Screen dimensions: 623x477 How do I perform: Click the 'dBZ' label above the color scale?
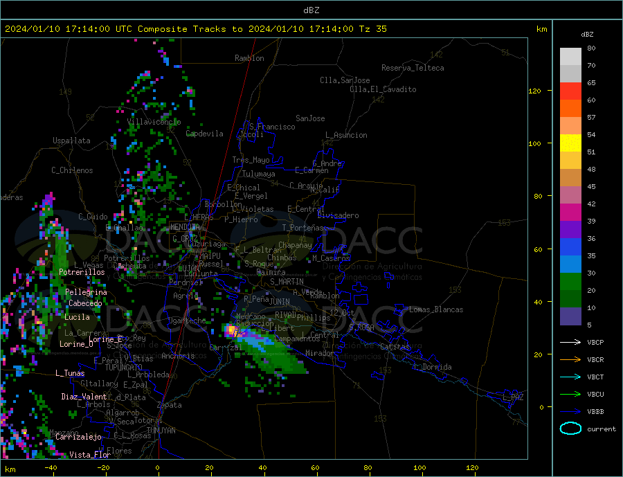(587, 35)
